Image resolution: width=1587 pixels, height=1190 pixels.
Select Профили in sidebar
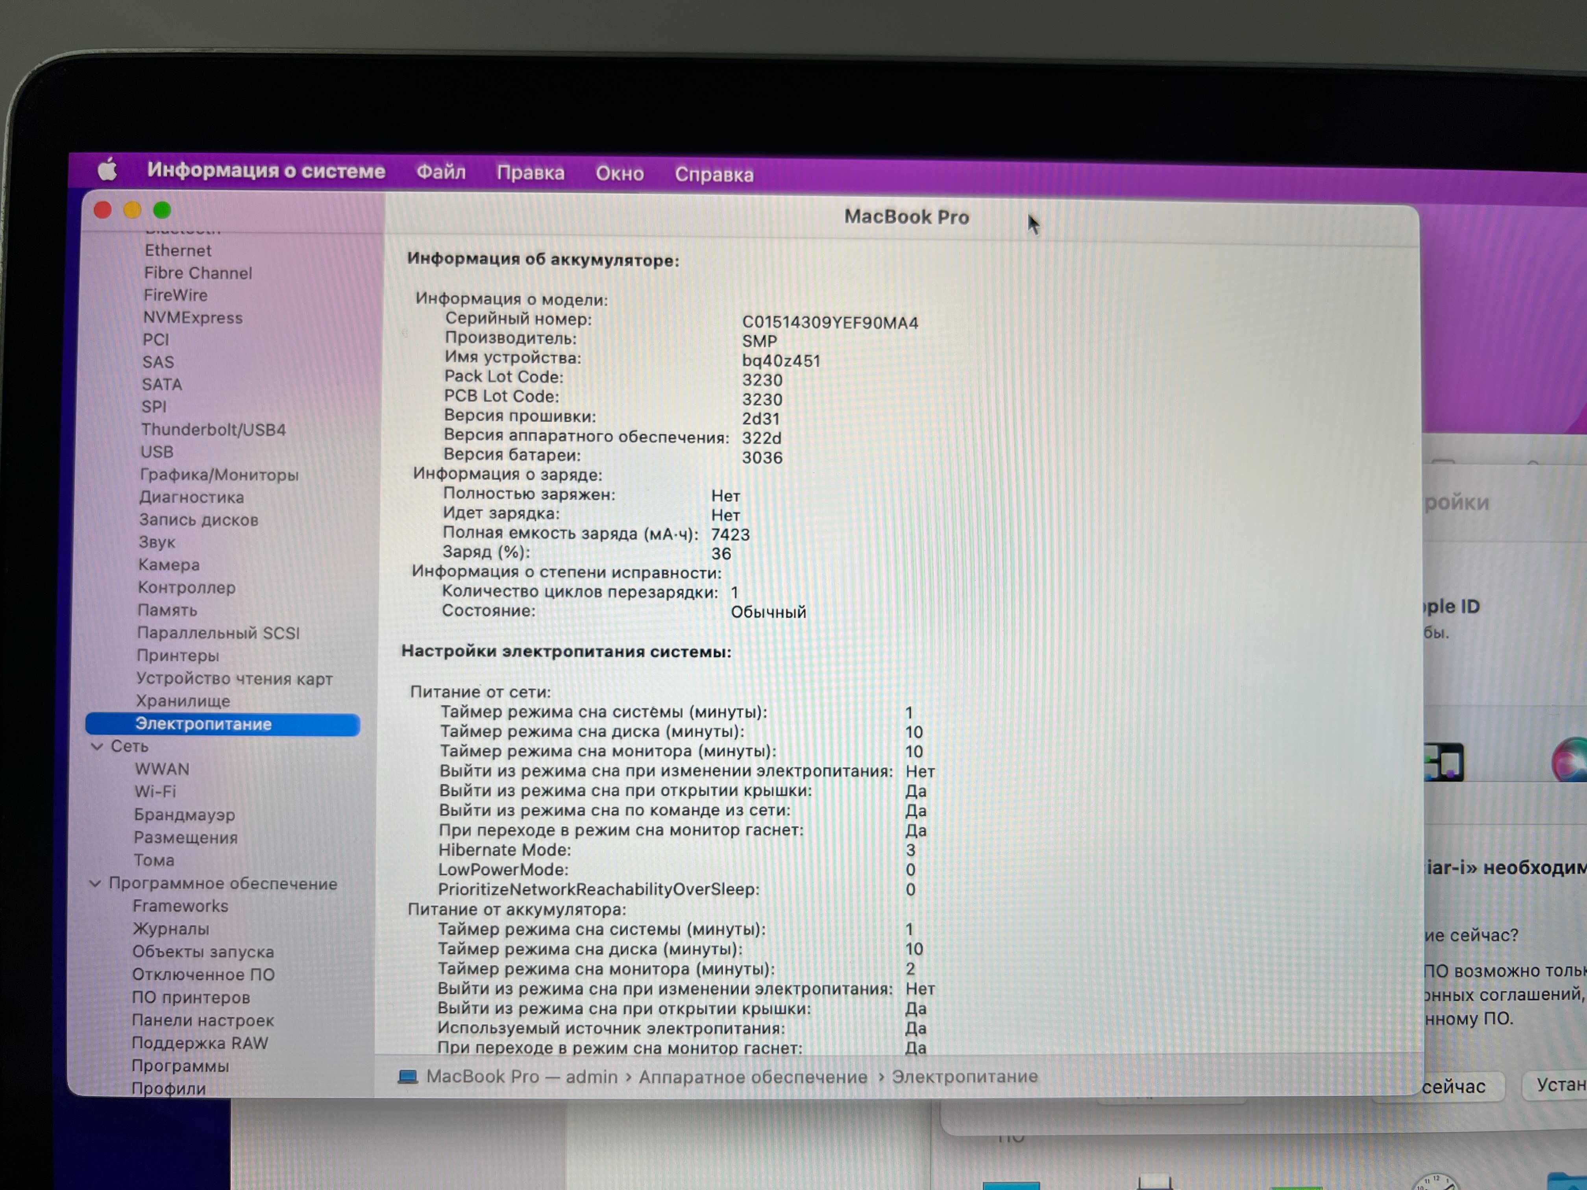168,1088
